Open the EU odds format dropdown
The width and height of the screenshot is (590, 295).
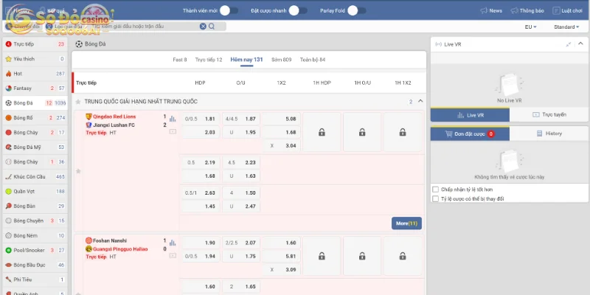coord(530,27)
